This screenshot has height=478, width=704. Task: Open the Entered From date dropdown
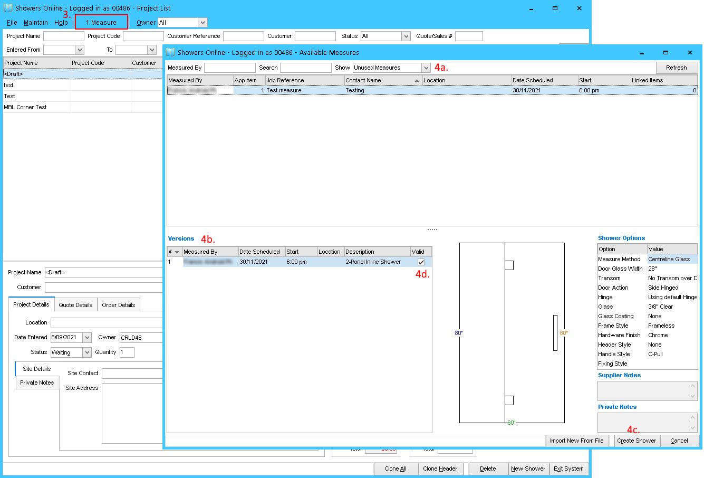pyautogui.click(x=80, y=50)
